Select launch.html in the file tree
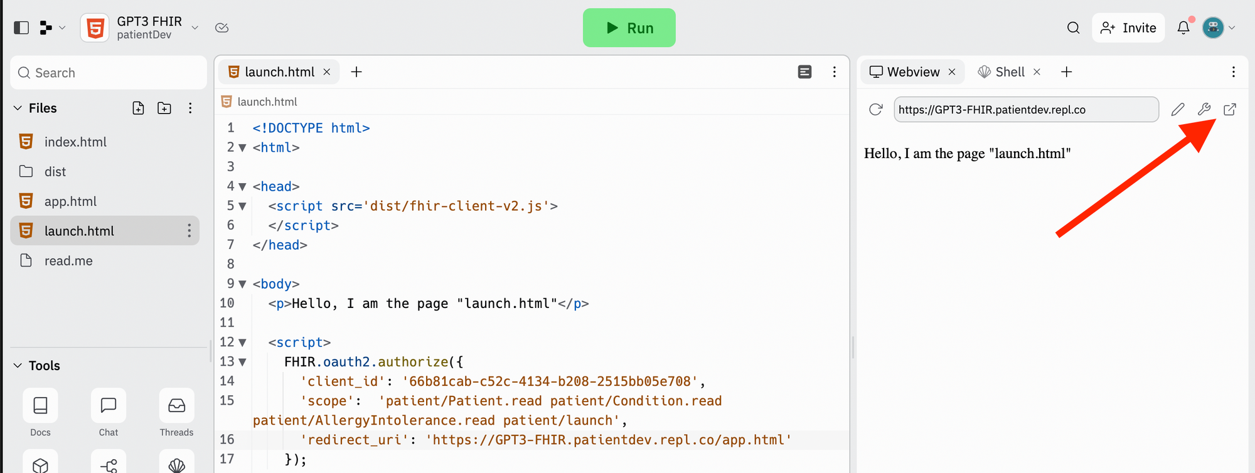This screenshot has height=473, width=1255. pyautogui.click(x=105, y=231)
